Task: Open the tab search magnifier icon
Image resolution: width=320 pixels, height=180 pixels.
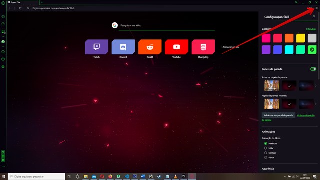Action: click(296, 2)
